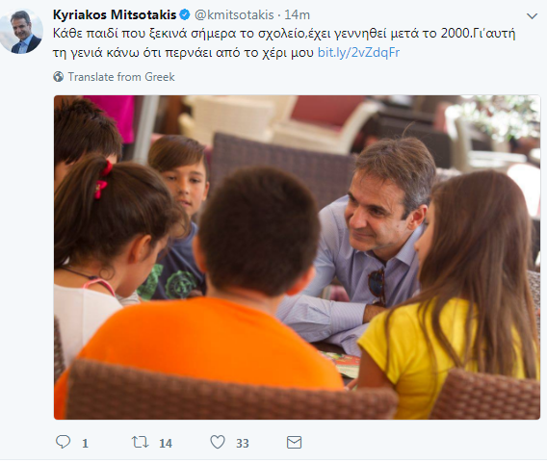Like the tweet with the heart icon
This screenshot has width=547, height=463.
tap(218, 442)
